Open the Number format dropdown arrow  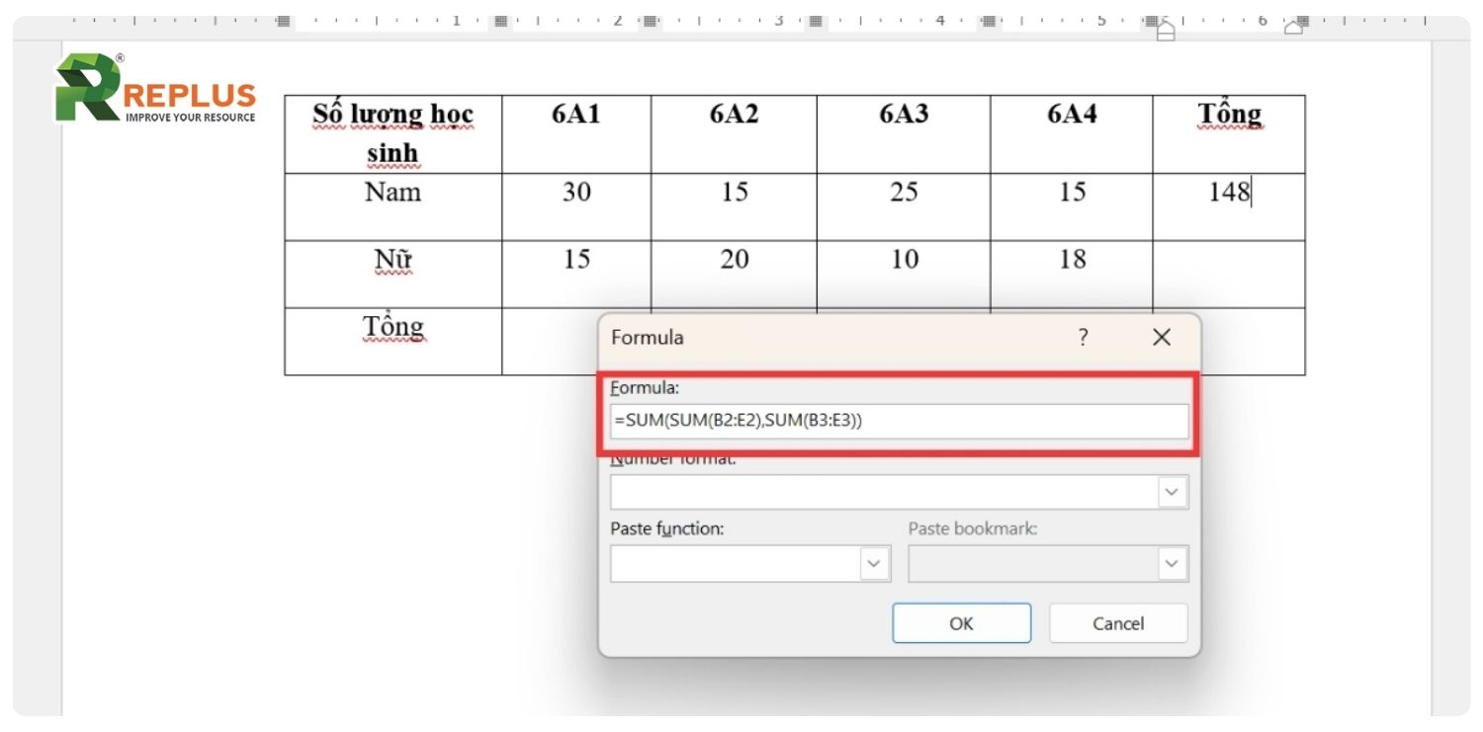[x=1173, y=492]
